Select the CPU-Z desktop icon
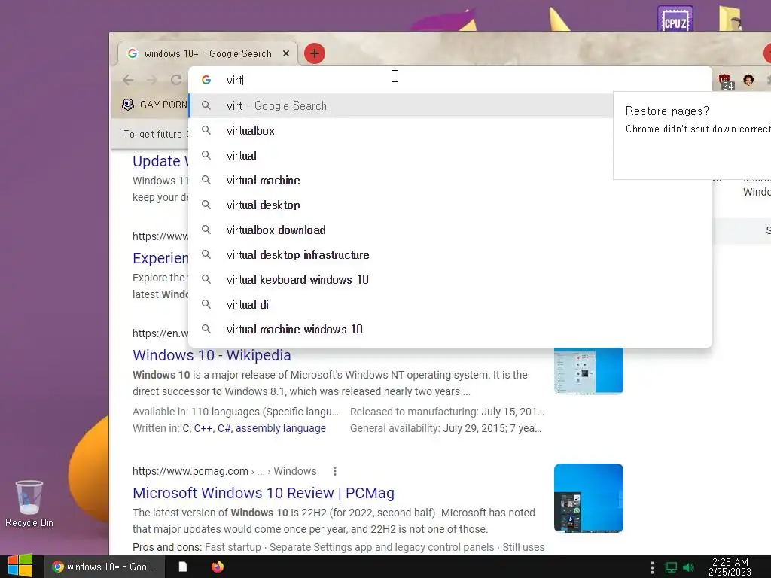This screenshot has width=771, height=578. click(675, 19)
